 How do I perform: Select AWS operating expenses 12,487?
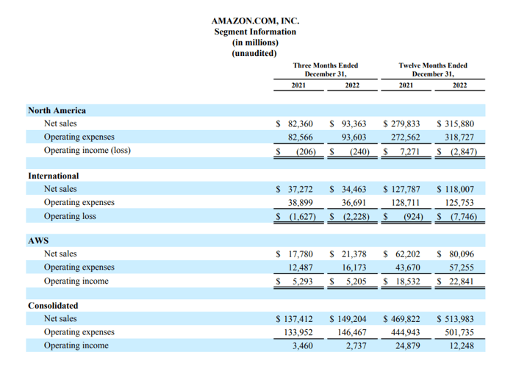(x=301, y=268)
